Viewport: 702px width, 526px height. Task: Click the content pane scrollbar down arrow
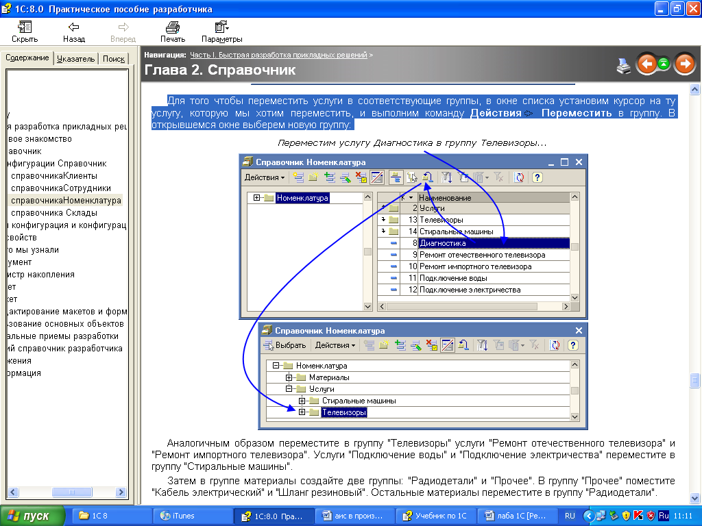[x=694, y=499]
